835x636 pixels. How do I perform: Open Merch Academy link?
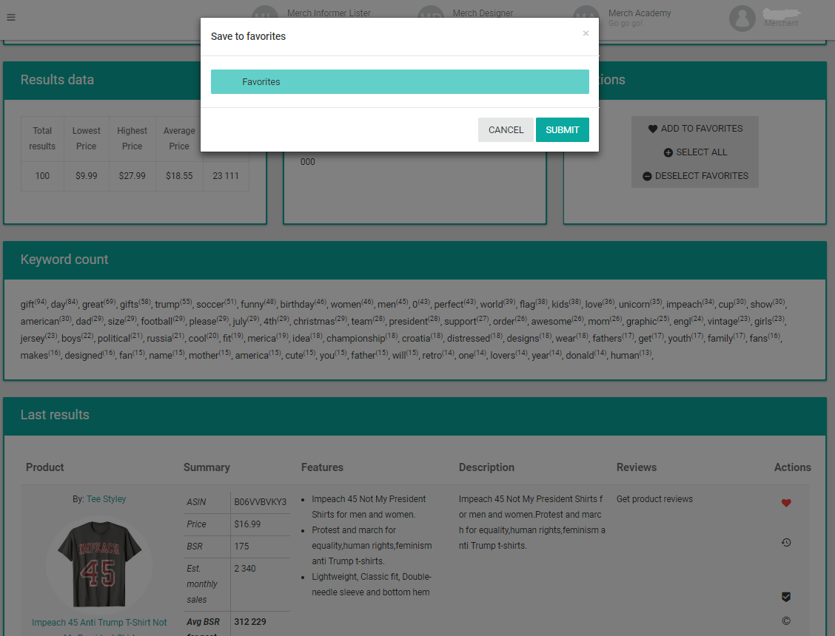pos(640,13)
